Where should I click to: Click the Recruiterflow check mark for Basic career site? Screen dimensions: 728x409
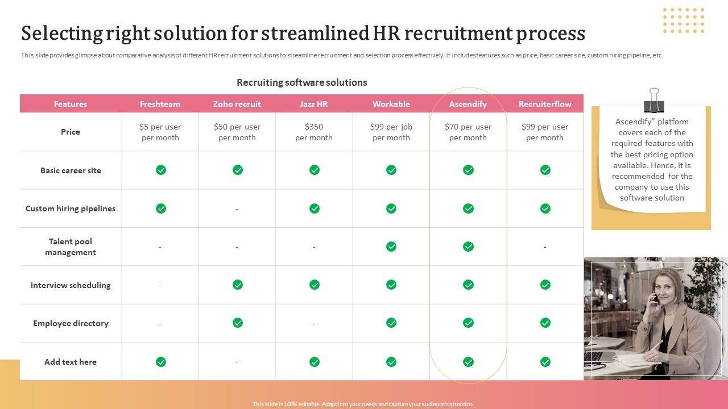(545, 170)
